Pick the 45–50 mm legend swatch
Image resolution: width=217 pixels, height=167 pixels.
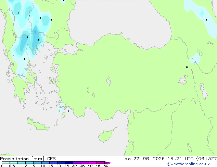click(x=101, y=163)
